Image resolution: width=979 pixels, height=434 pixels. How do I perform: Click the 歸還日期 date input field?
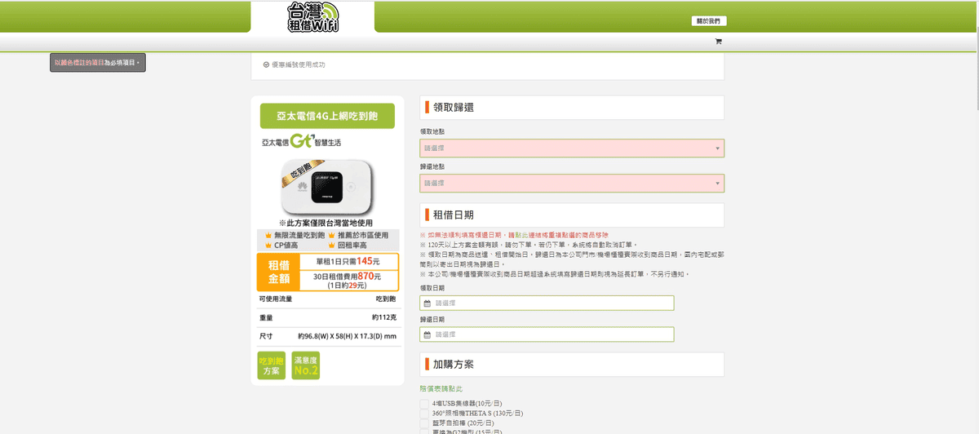[x=547, y=334]
